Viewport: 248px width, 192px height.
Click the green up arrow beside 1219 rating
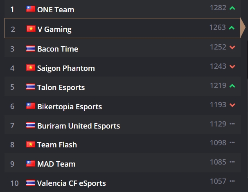pyautogui.click(x=232, y=86)
